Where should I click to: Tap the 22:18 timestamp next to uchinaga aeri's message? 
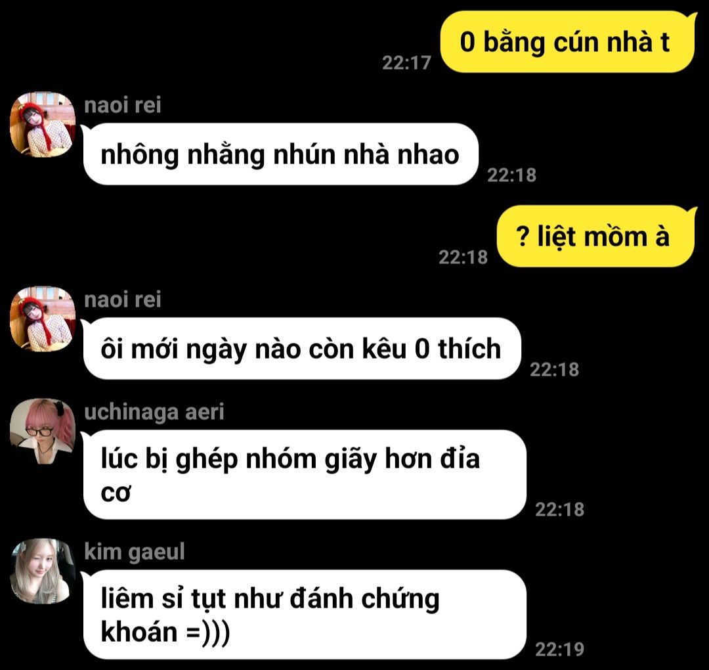point(560,510)
